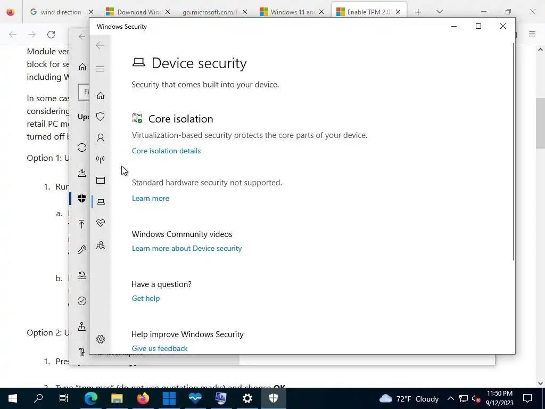Click the Core isolation chip icon
Screen dimensions: 545x409
137,118
